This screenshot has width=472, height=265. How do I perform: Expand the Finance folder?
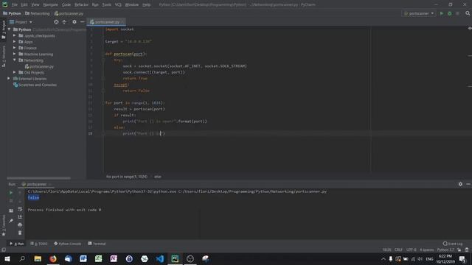tap(15, 48)
